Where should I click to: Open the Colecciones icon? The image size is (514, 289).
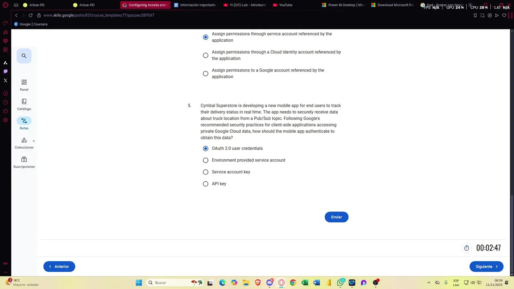pyautogui.click(x=24, y=140)
